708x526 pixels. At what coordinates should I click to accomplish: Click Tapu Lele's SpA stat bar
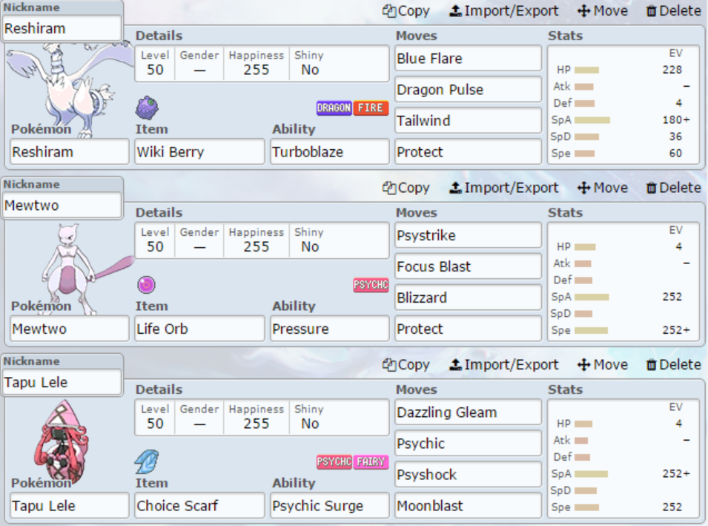click(x=592, y=474)
